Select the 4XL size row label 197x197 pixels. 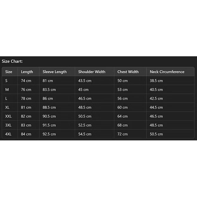click(x=8, y=134)
